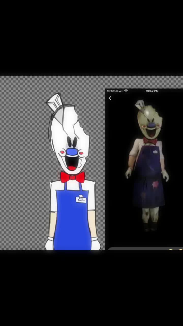This screenshot has width=183, height=326.
Task: Select the reference photo of the ice cream man
Action: pyautogui.click(x=147, y=166)
